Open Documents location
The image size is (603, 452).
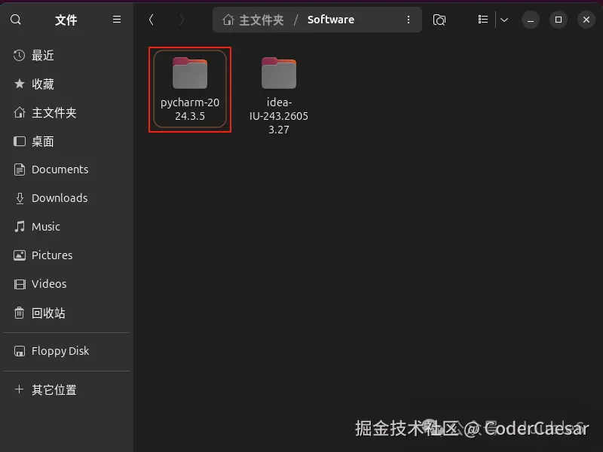tap(66, 169)
